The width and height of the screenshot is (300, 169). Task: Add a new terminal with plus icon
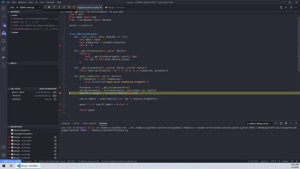[276, 123]
